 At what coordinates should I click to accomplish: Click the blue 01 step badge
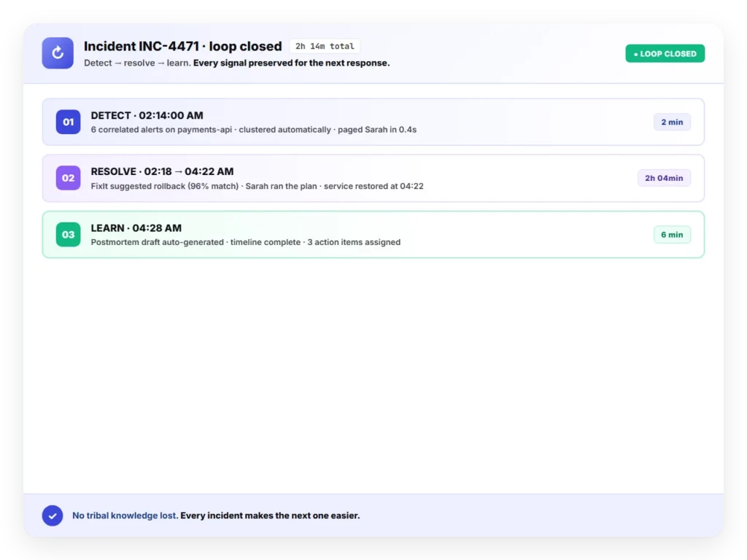pyautogui.click(x=68, y=122)
